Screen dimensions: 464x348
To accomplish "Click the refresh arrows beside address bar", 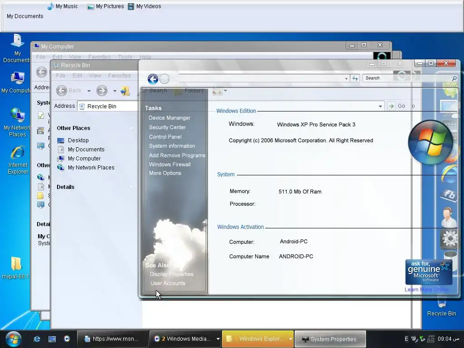I will tap(355, 78).
